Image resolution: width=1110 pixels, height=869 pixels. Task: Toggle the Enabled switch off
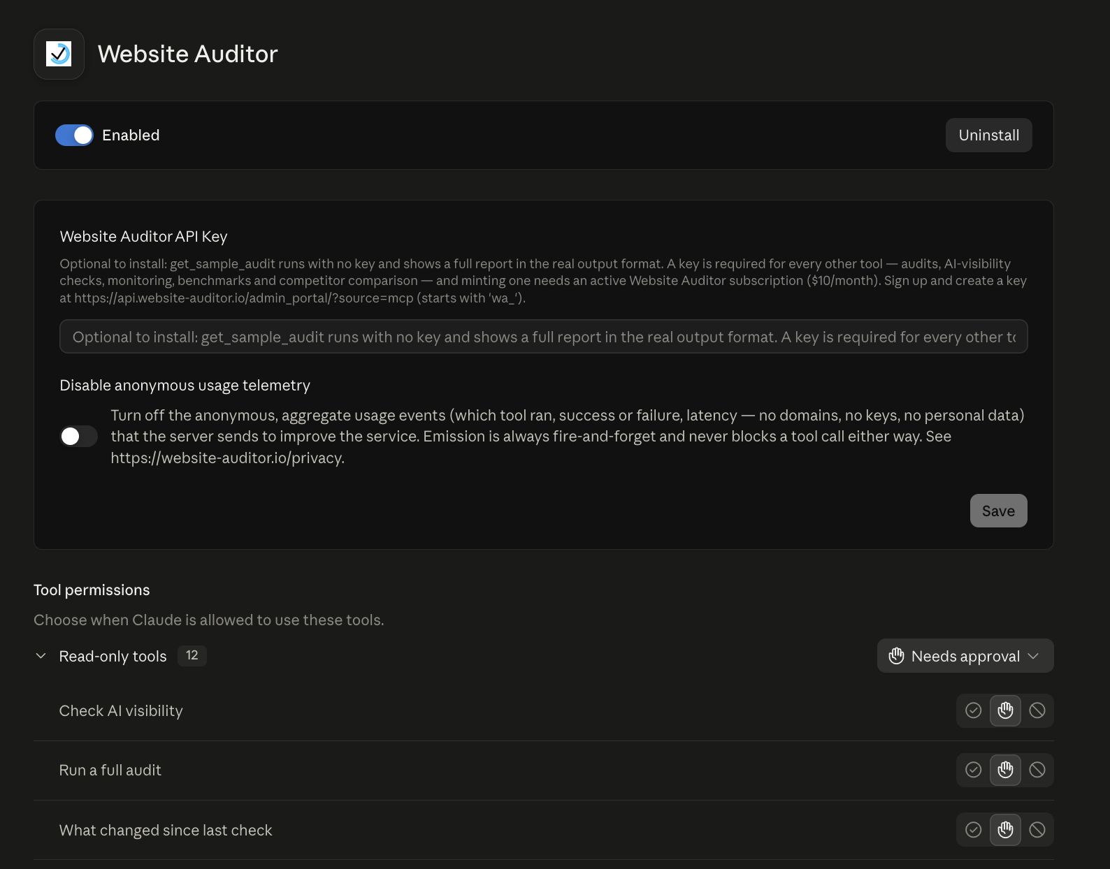pos(74,136)
